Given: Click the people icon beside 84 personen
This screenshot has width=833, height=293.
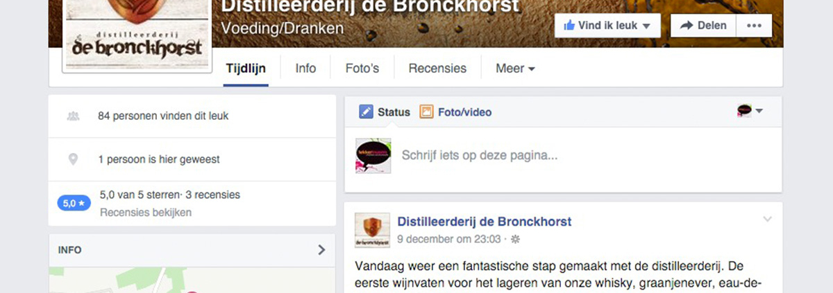Looking at the screenshot, I should (x=73, y=116).
